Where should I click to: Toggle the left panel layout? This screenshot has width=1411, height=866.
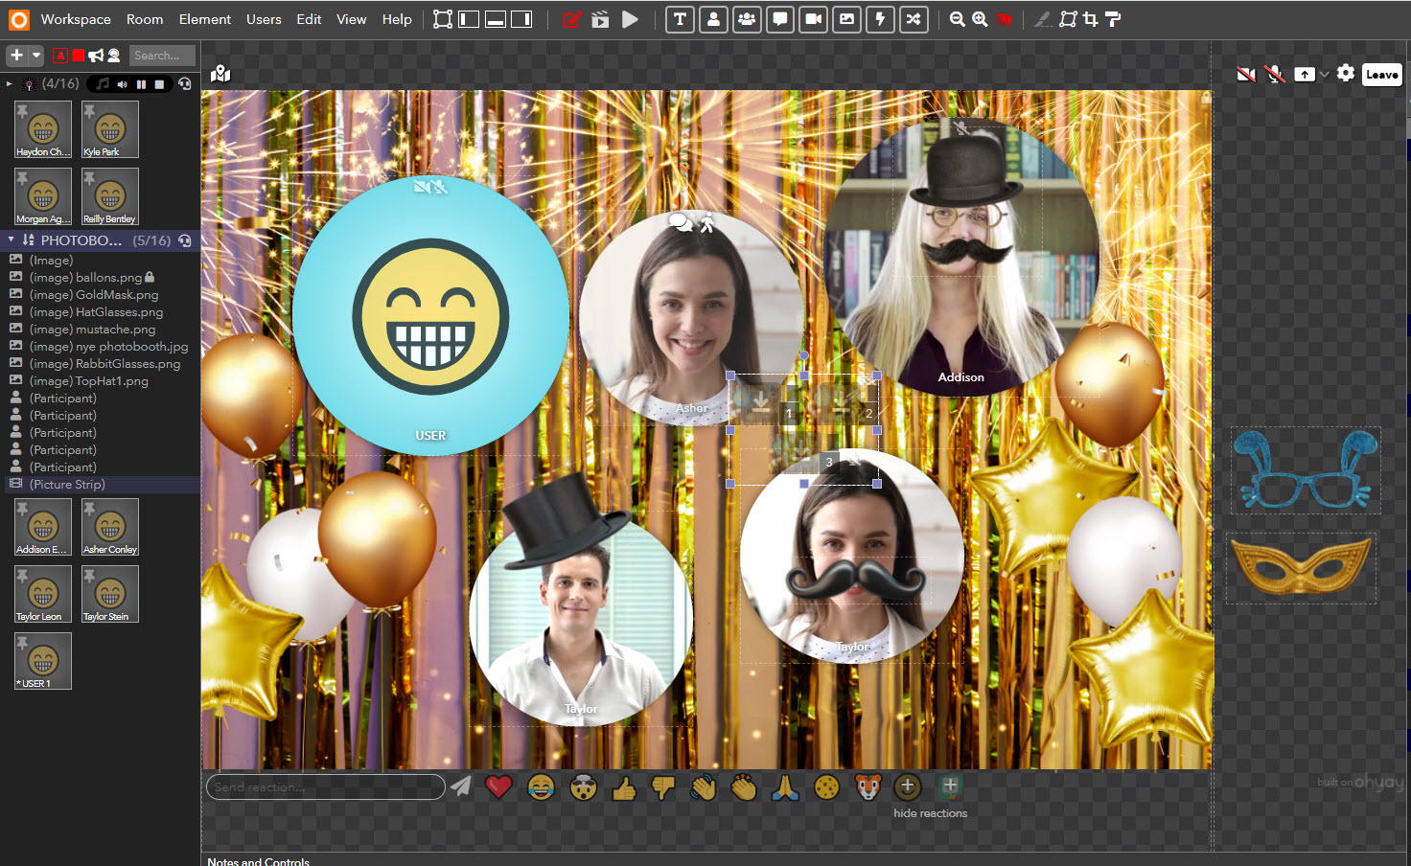point(469,19)
